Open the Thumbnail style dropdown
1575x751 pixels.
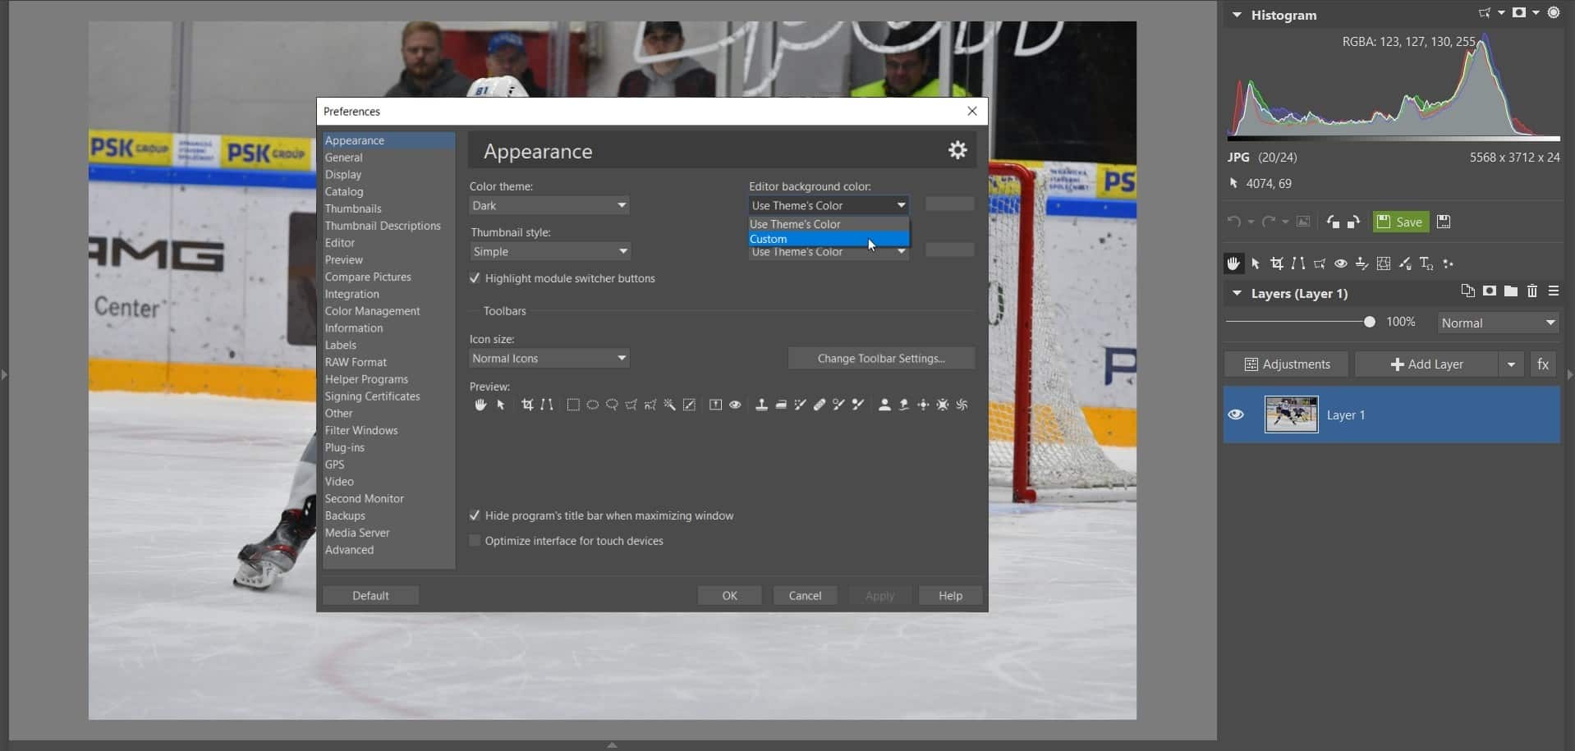click(x=549, y=251)
